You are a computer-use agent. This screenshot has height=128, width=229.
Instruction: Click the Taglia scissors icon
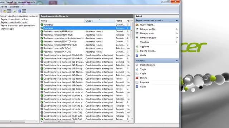coord(137,69)
